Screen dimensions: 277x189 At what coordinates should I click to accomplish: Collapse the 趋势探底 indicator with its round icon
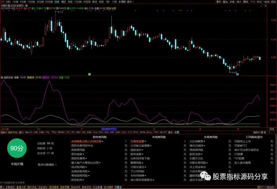[2, 77]
